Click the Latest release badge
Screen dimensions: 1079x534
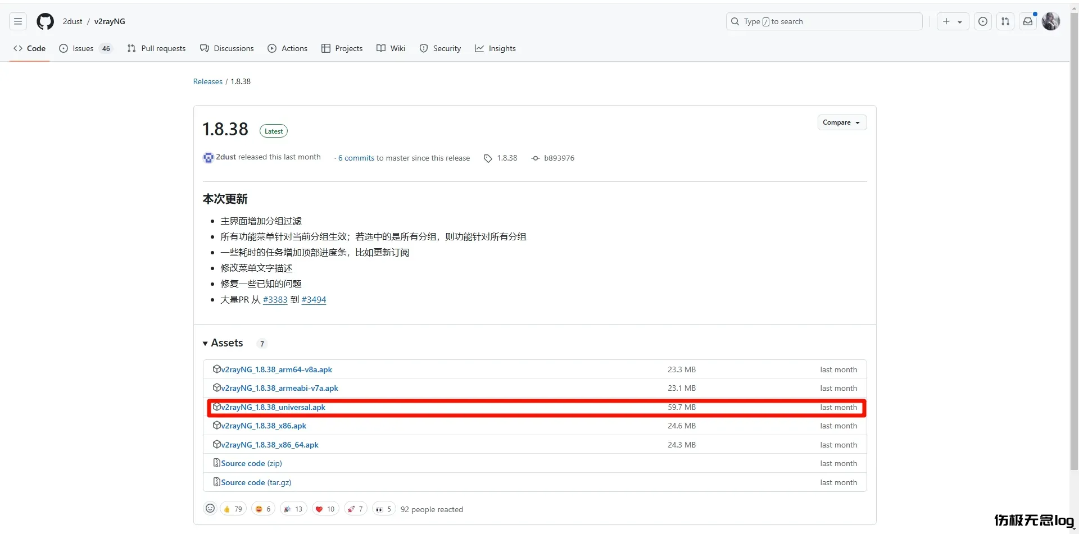coord(274,131)
